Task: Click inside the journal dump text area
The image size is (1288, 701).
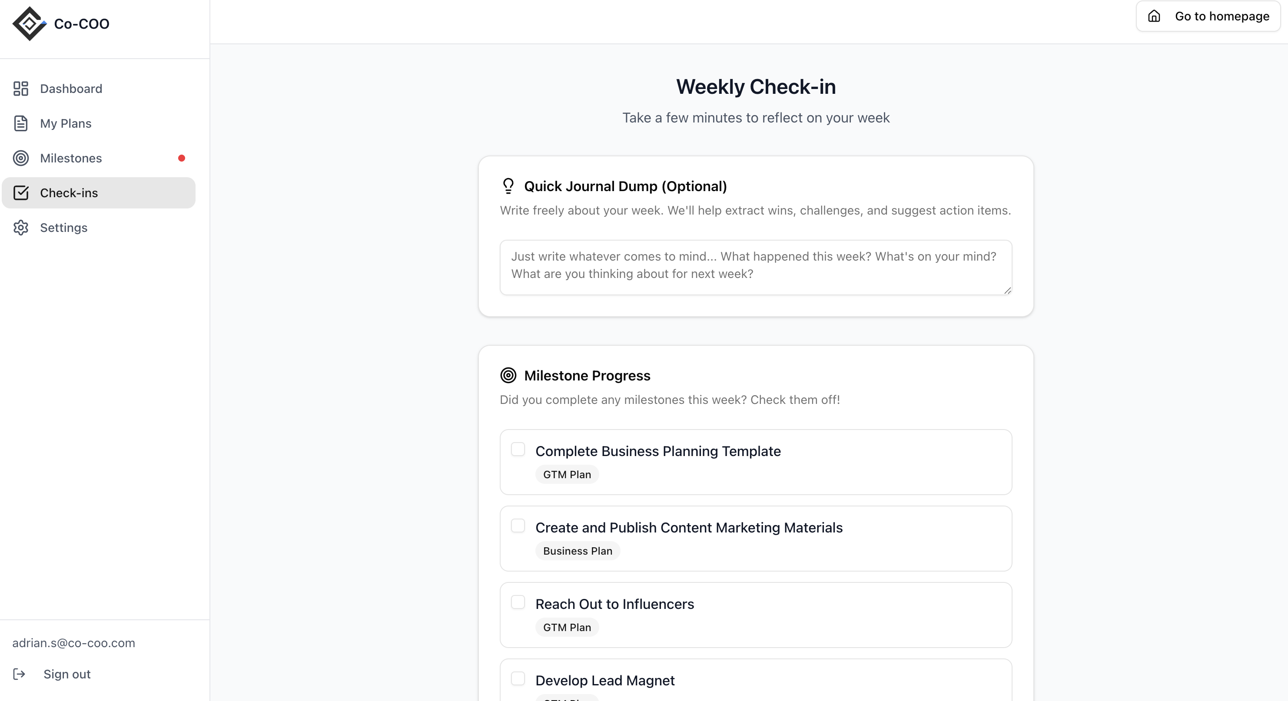Action: (755, 267)
